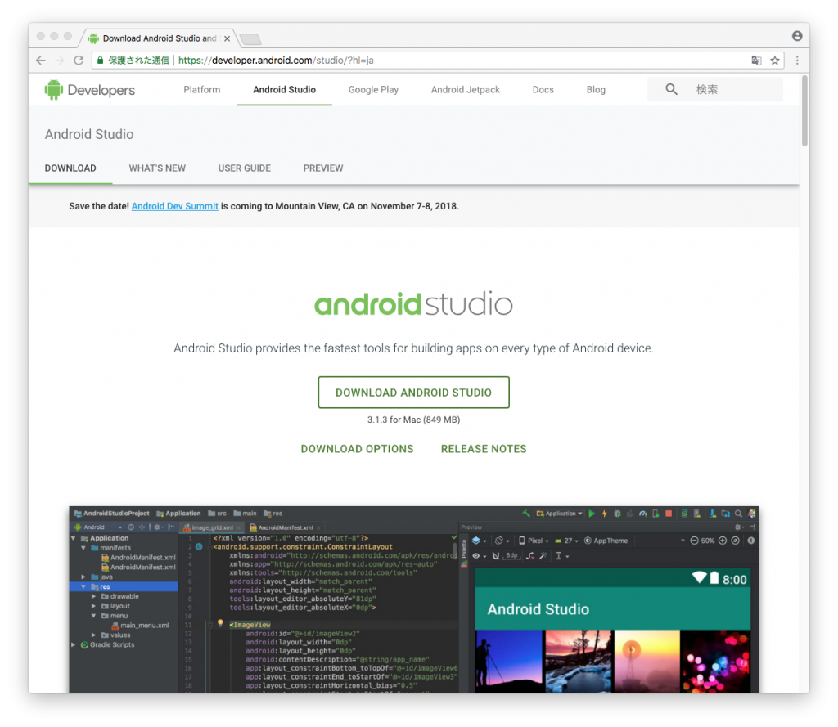The image size is (838, 727).
Task: Click inside the Chrome address bar
Action: [409, 60]
